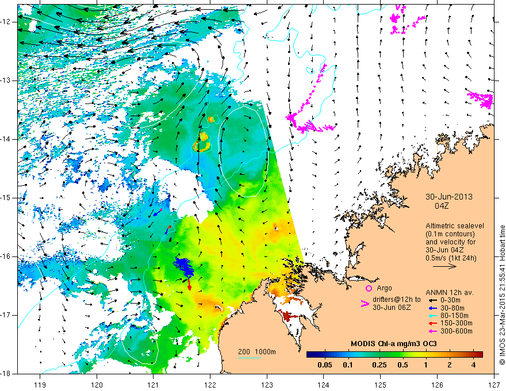The height and width of the screenshot is (391, 506).
Task: Click the colour bar value '0.05'
Action: tap(324, 365)
